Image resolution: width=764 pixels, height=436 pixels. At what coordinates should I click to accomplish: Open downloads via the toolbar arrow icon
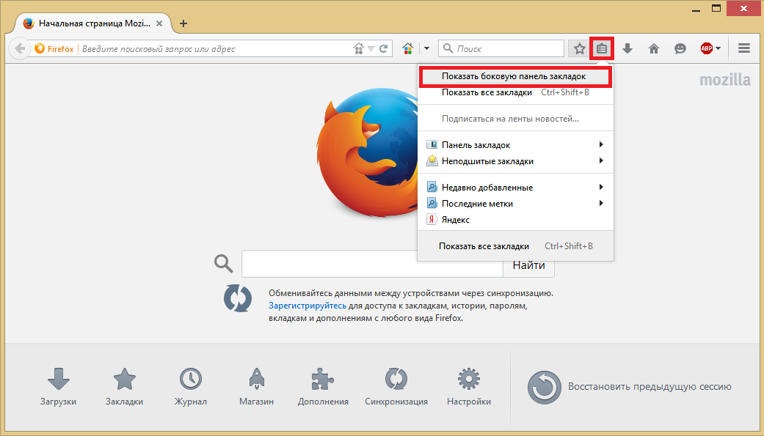pos(627,48)
